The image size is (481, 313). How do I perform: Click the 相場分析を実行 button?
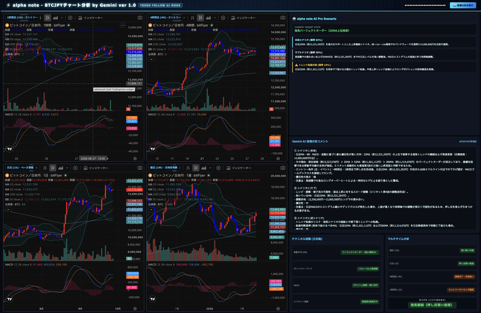[x=463, y=5]
